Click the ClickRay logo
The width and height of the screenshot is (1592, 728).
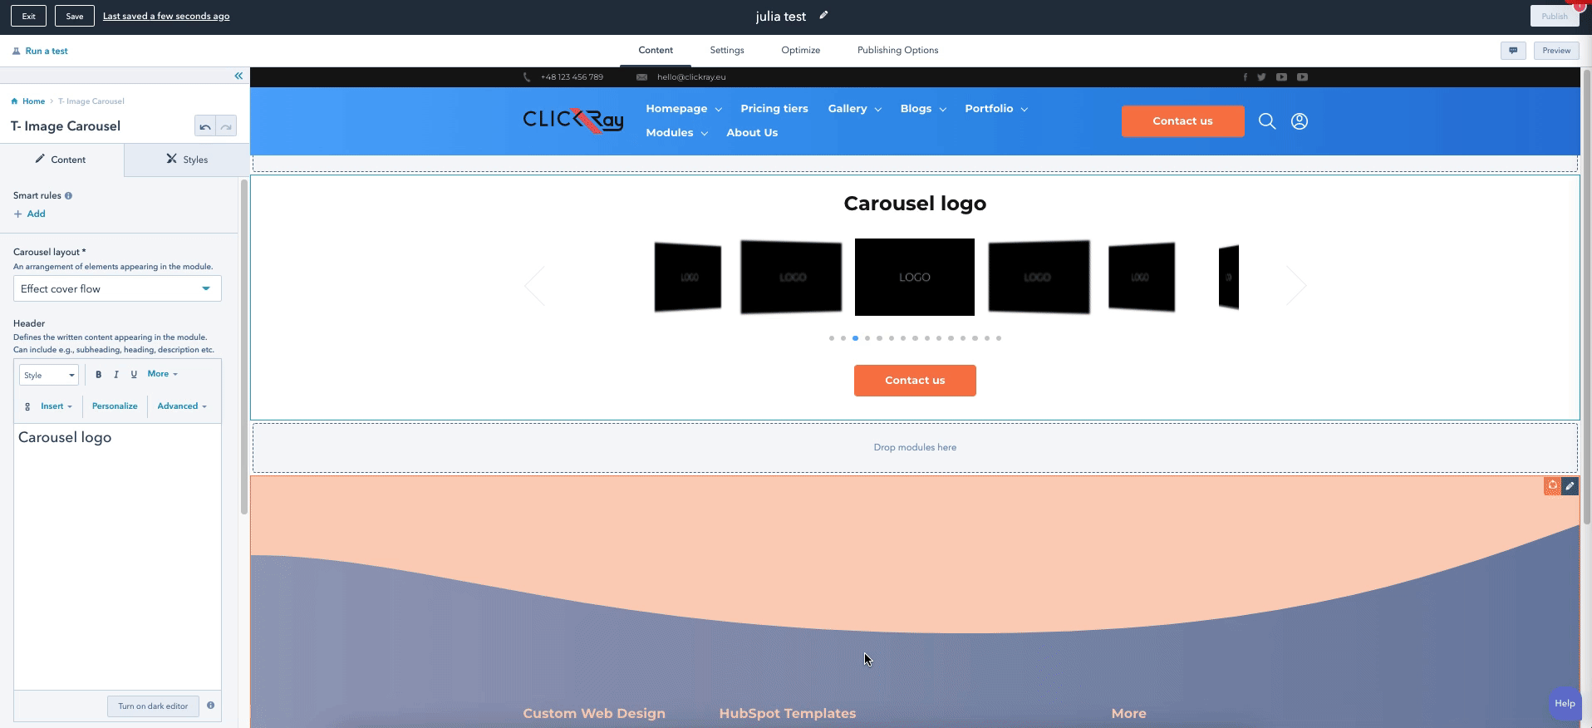coord(573,121)
